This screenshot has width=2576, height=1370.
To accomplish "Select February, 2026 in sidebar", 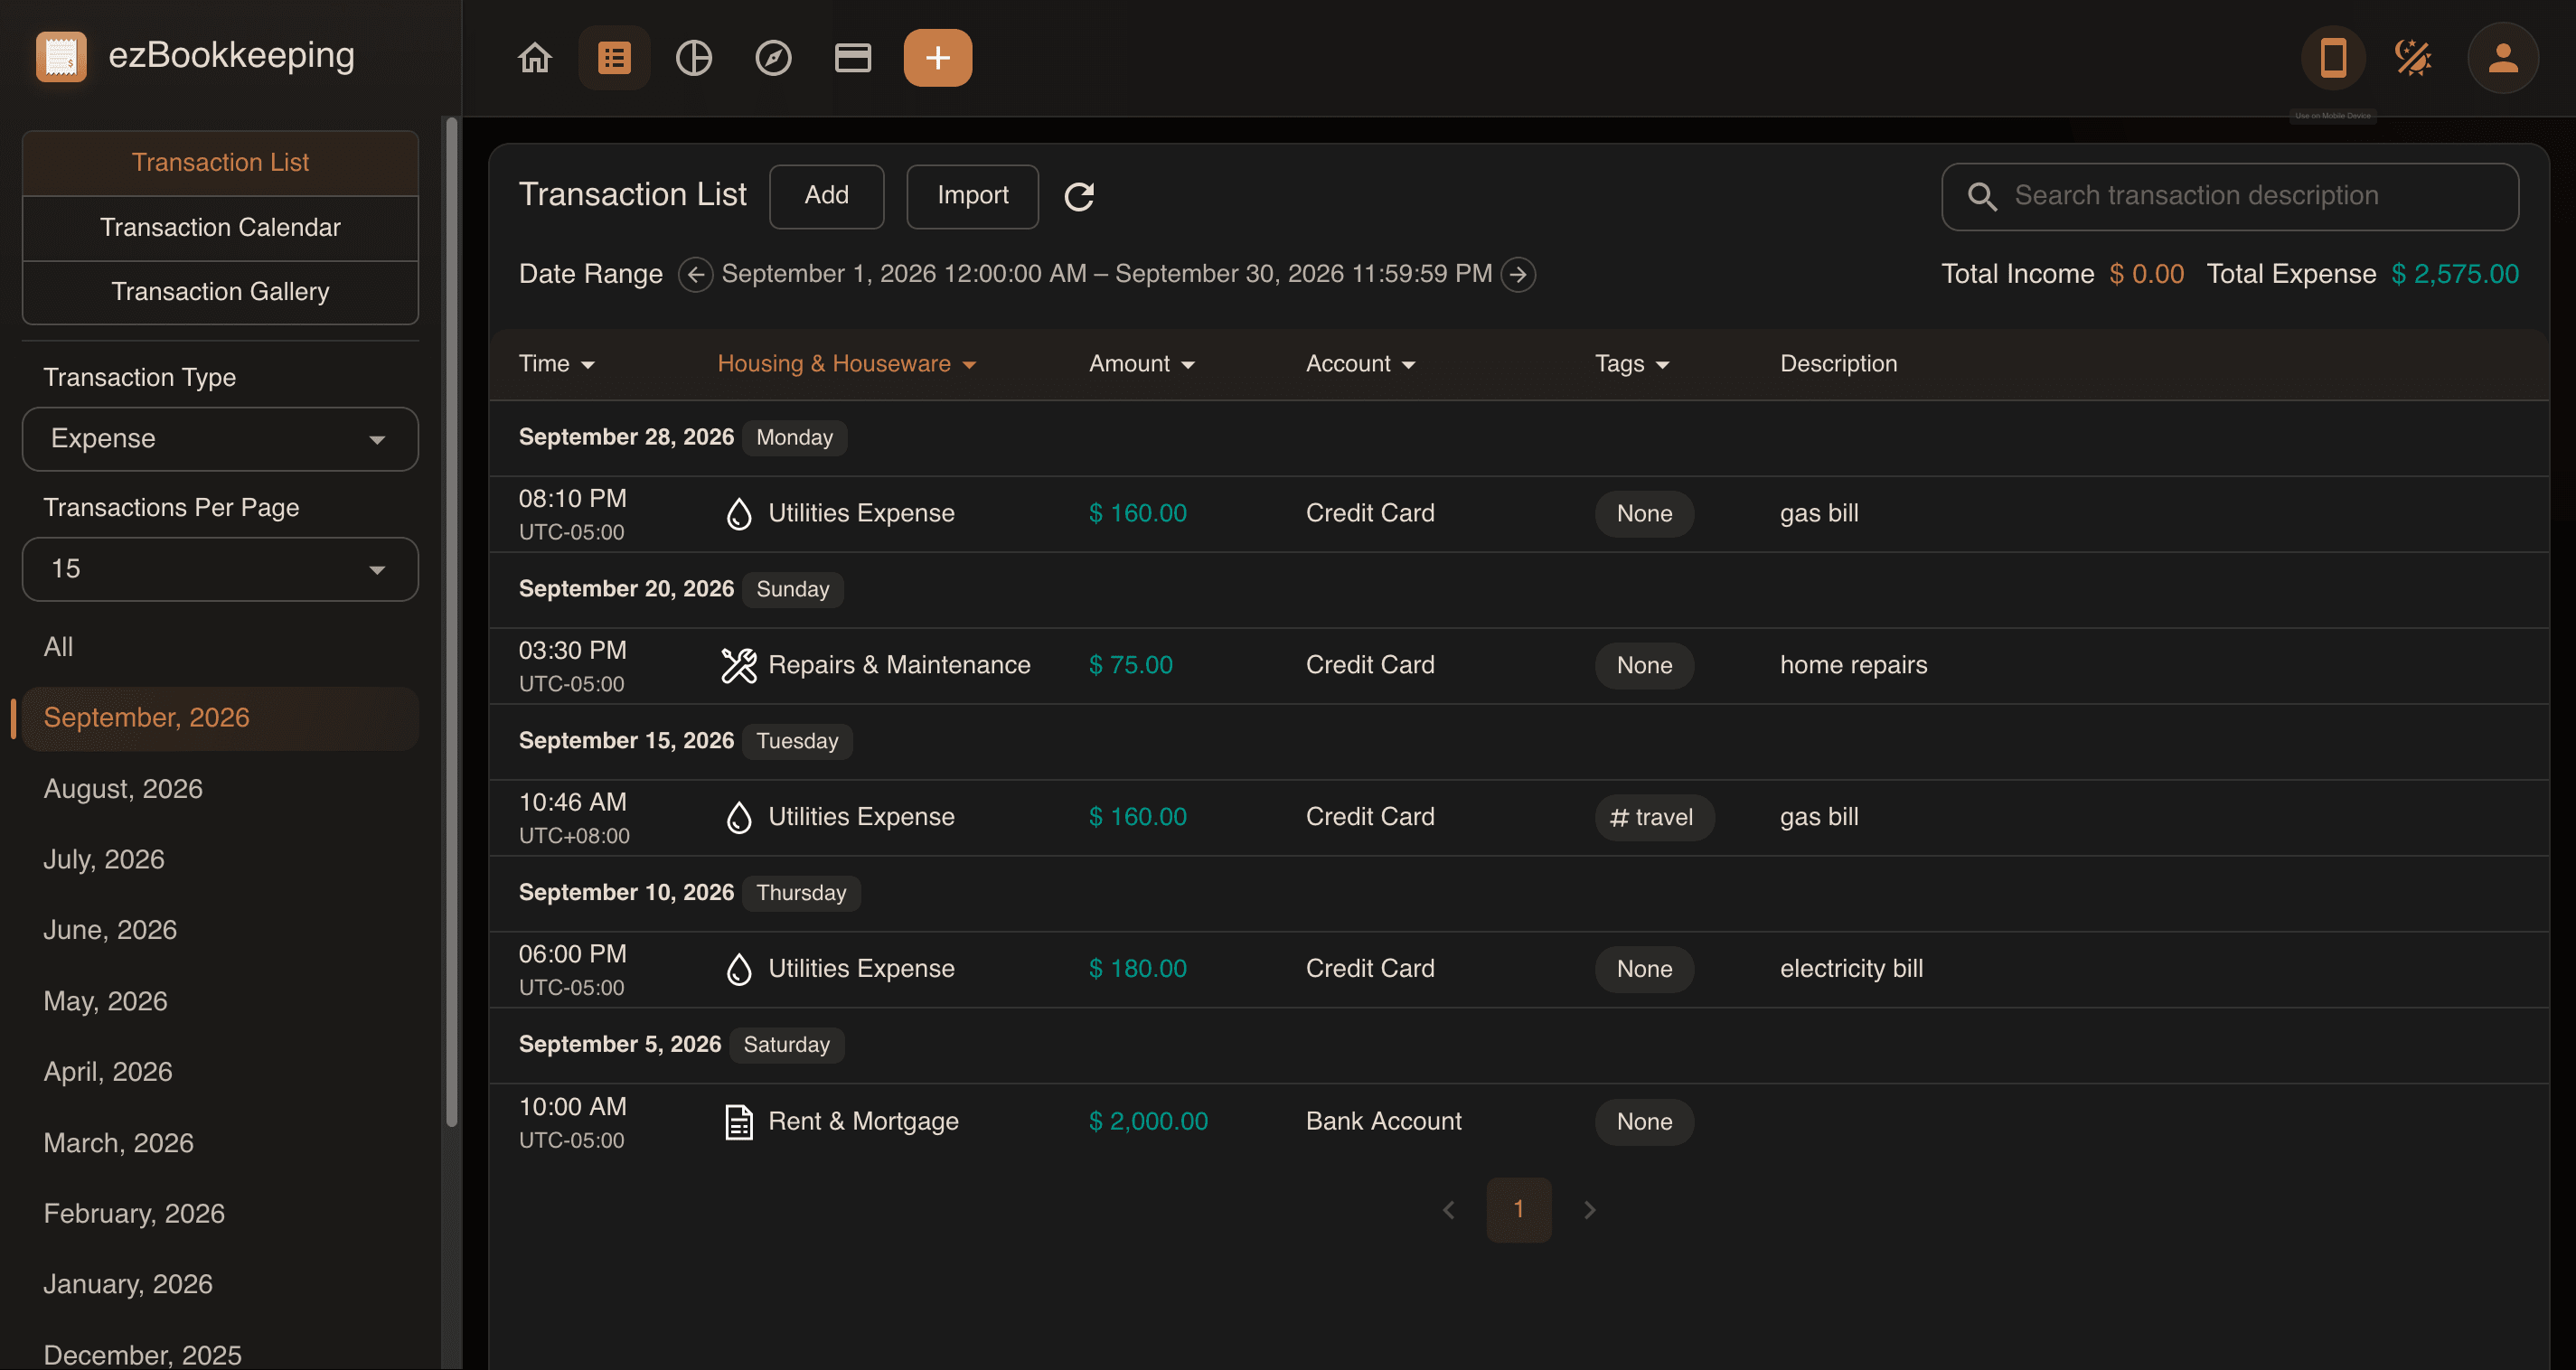I will (220, 1214).
